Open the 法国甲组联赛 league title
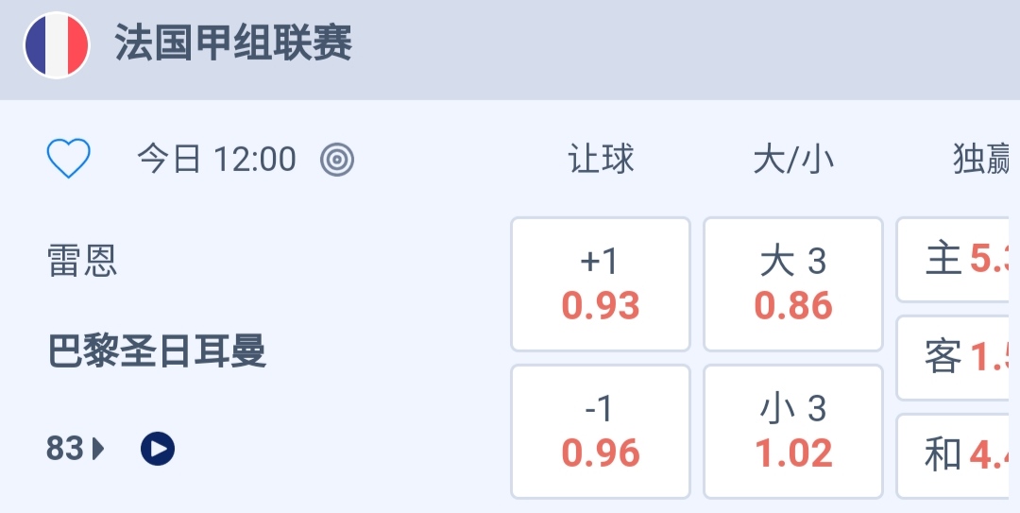The width and height of the screenshot is (1020, 513). 233,43
